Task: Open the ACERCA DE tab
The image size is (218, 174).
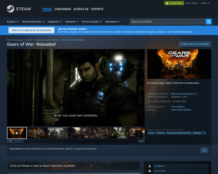Action: coord(81,9)
